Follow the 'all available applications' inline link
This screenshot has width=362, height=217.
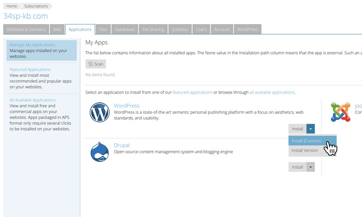[x=272, y=92]
